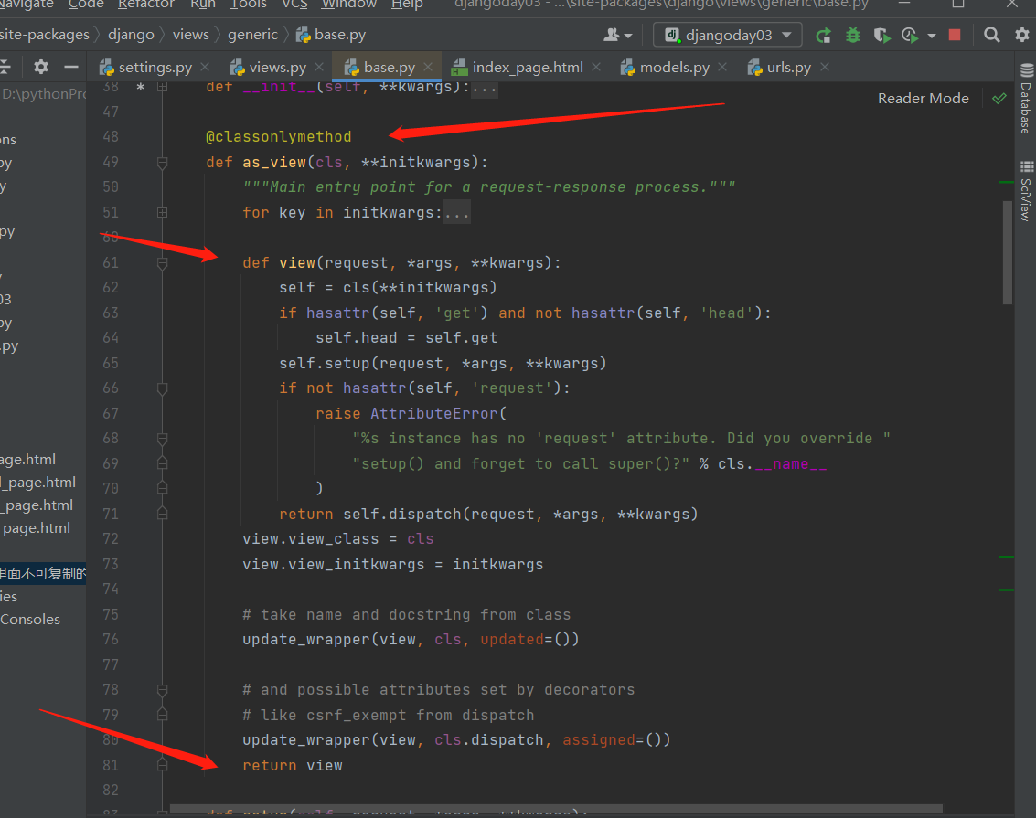Toggle fold marker at line 78 comment
This screenshot has width=1036, height=818.
pyautogui.click(x=162, y=690)
